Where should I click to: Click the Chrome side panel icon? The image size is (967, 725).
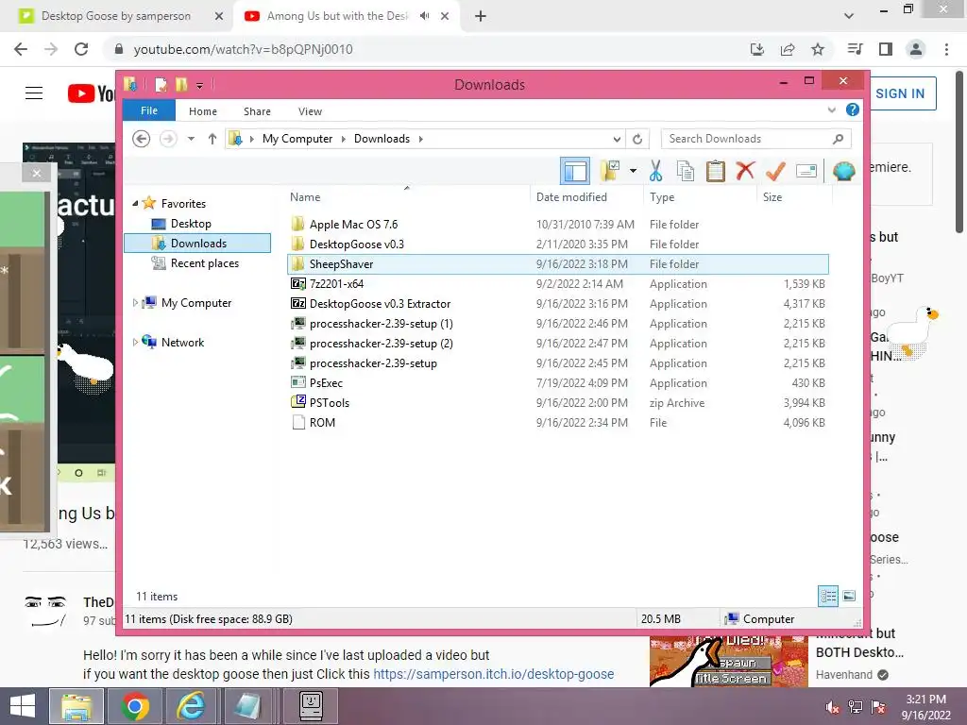pyautogui.click(x=886, y=49)
